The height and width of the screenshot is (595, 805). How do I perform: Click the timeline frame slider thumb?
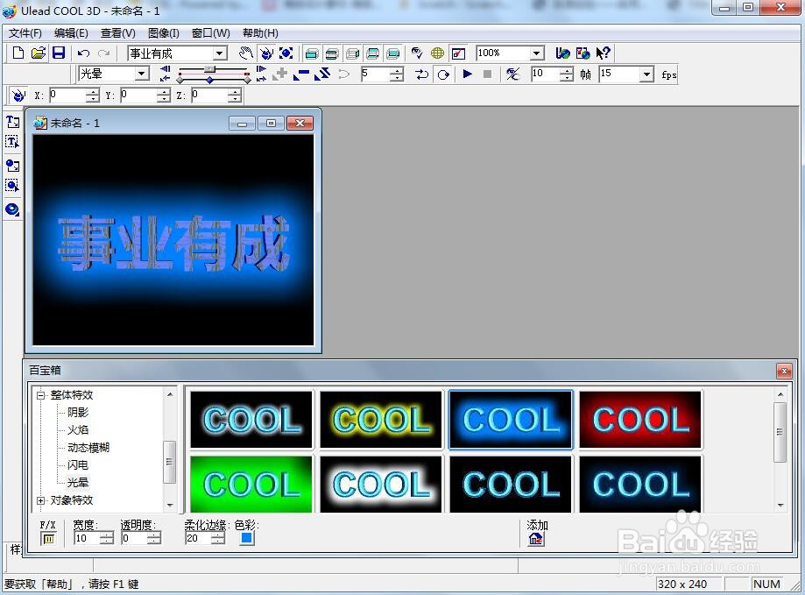[209, 69]
